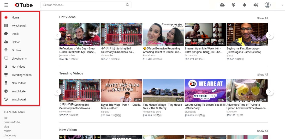Viewport: 285px width, 139px height.
Task: Click next arrow of Trending Videos carousel
Action: (x=270, y=92)
